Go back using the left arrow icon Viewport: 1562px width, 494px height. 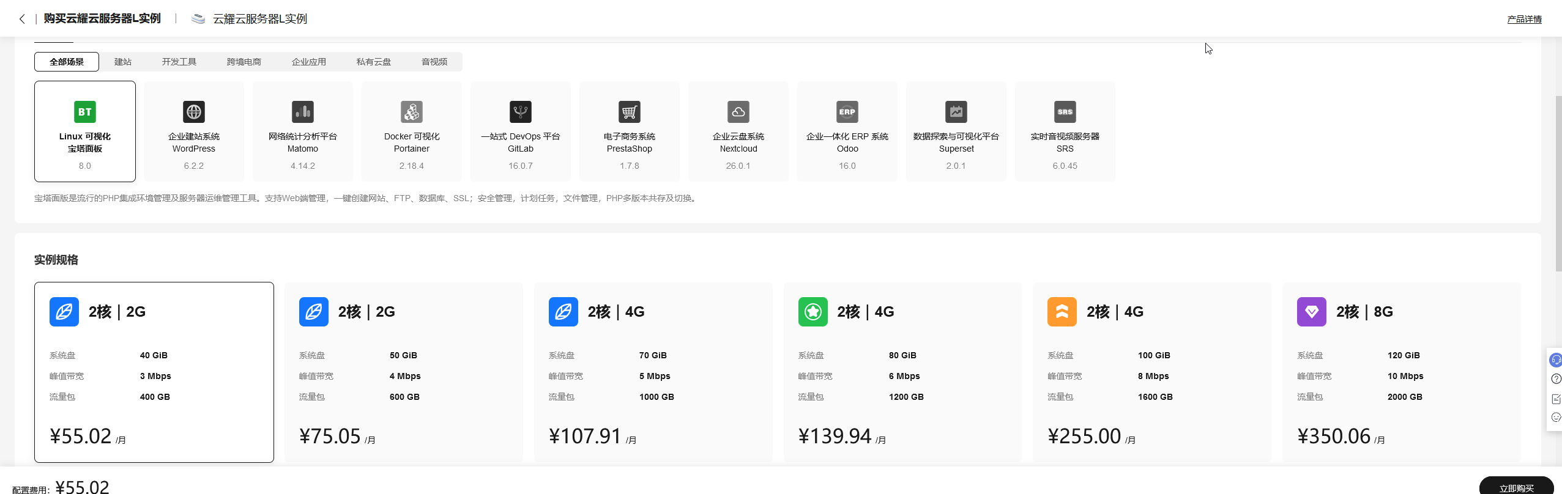coord(22,19)
